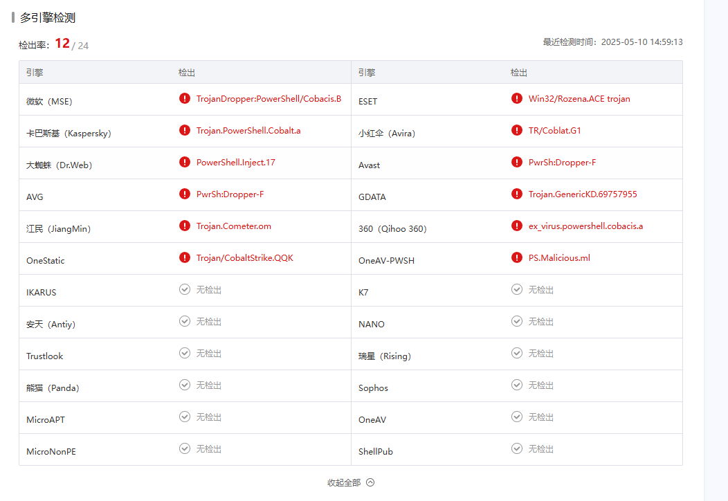728x501 pixels.
Task: Click the 江民 (JiangMin) engine name
Action: [x=59, y=228]
